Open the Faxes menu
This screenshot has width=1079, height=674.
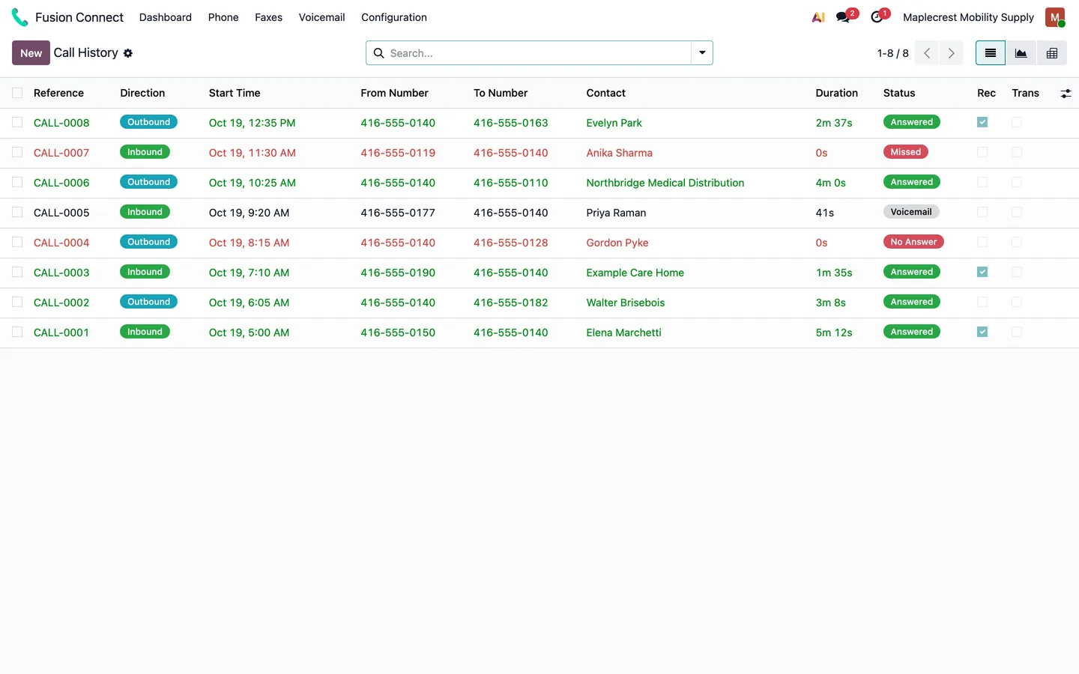point(268,17)
